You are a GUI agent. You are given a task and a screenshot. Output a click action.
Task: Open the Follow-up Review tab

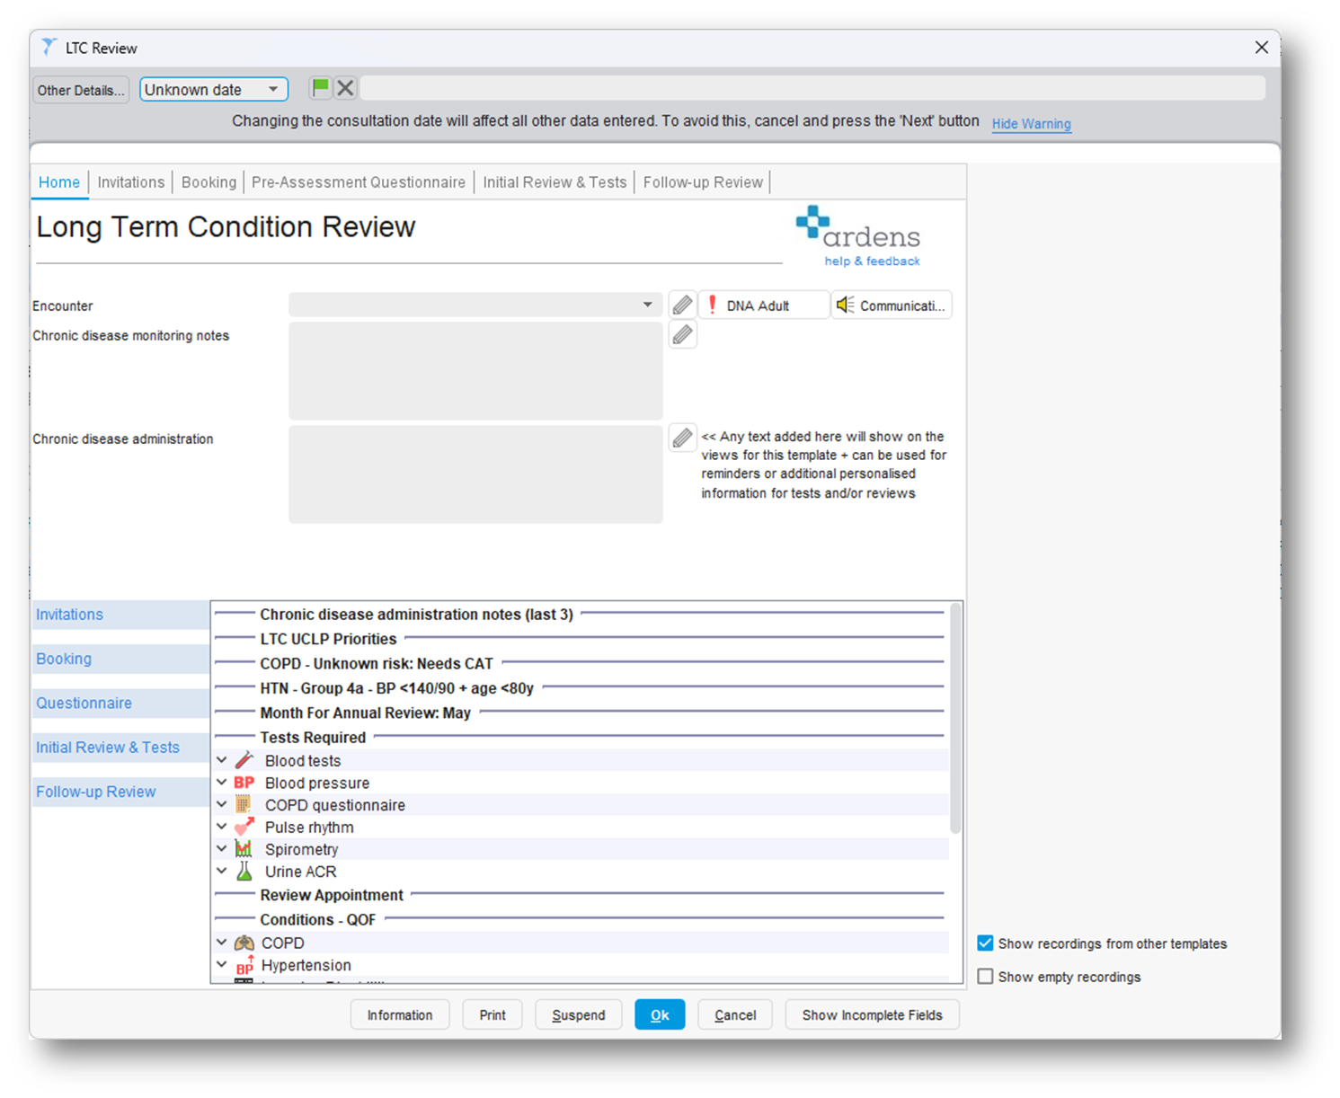703,182
